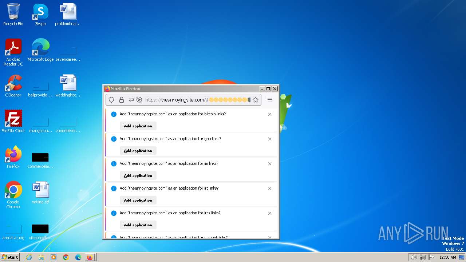The width and height of the screenshot is (466, 262).
Task: Click the padlock site security icon
Action: (x=122, y=100)
